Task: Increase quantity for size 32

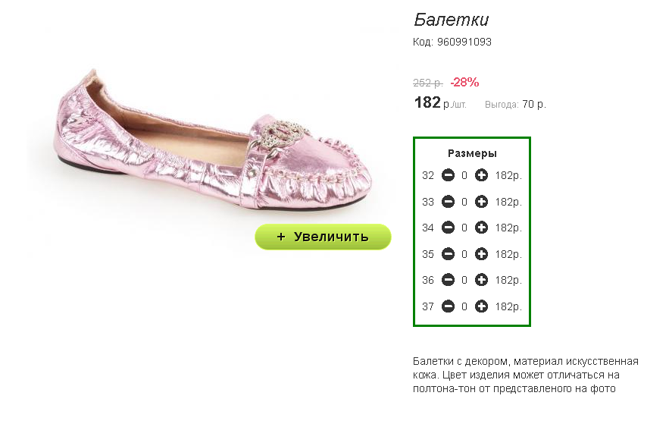Action: coord(481,176)
